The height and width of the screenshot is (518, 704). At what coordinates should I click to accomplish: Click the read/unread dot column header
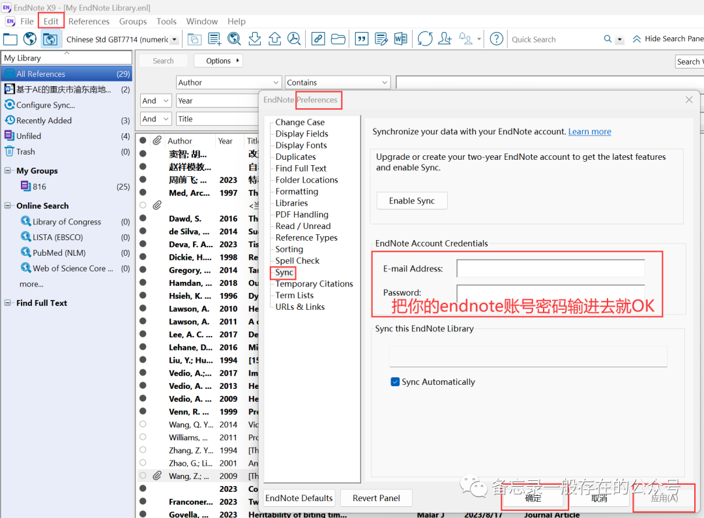click(x=143, y=141)
